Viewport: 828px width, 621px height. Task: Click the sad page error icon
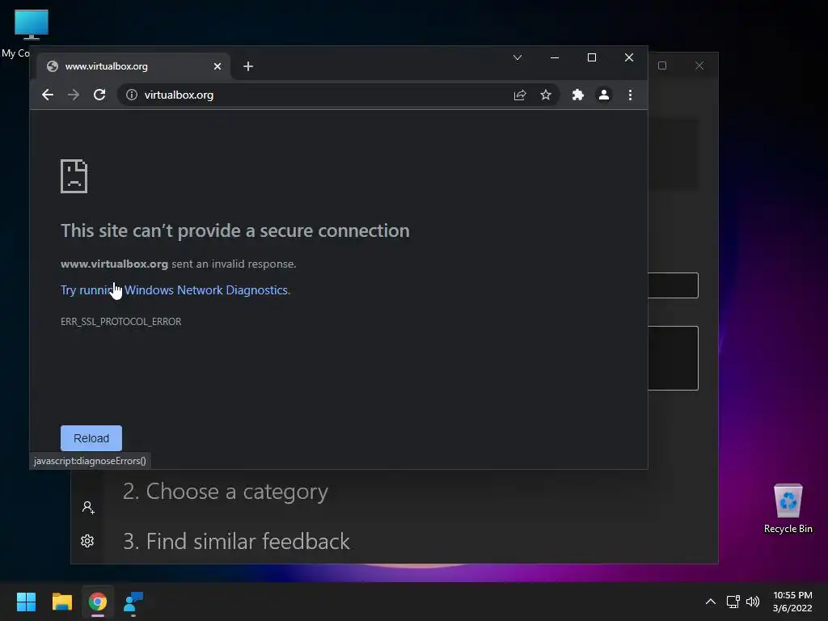74,176
